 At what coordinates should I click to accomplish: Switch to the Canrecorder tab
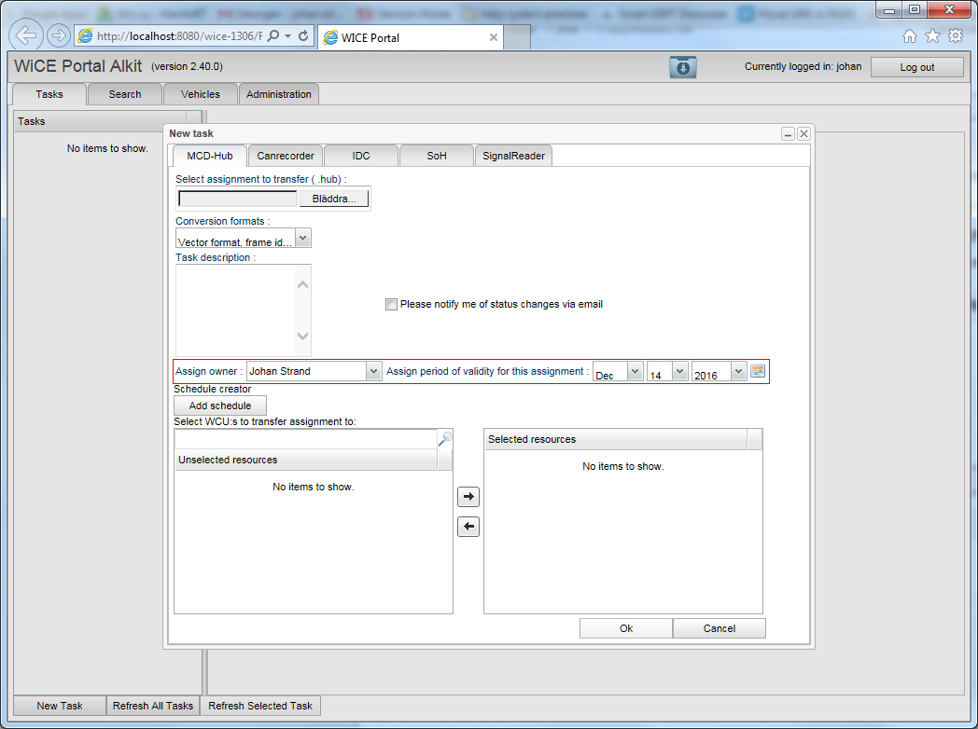coord(286,156)
